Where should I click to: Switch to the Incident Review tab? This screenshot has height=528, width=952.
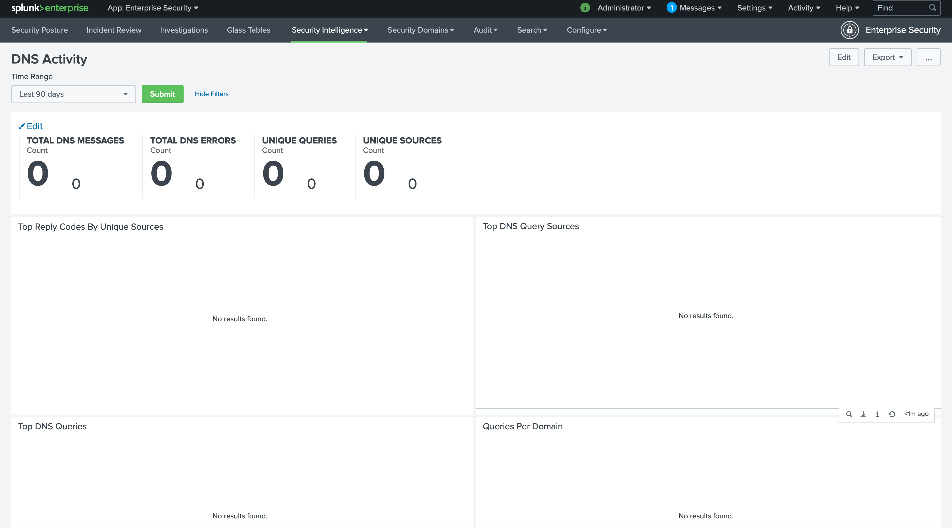(114, 30)
